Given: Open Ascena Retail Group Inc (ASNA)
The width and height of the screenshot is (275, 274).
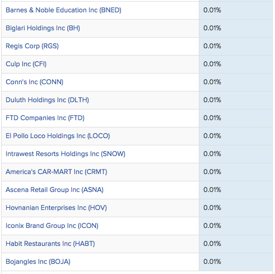Looking at the screenshot, I should 54,190.
